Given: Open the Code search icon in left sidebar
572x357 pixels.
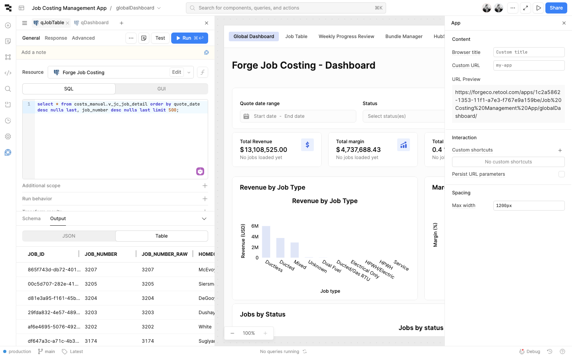Looking at the screenshot, I should (x=8, y=89).
